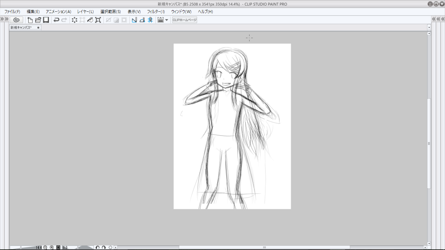Expand second left palette dock arrows

coord(7,19)
